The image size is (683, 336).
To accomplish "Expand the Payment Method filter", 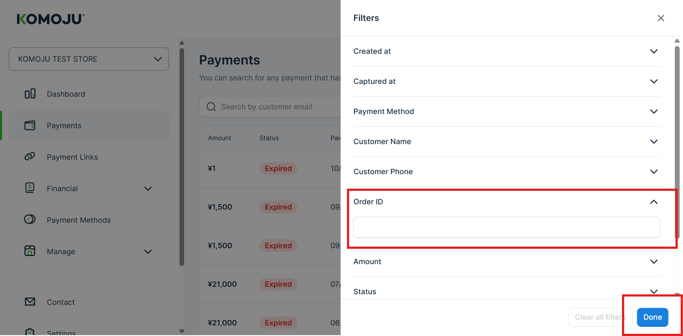I will [654, 112].
